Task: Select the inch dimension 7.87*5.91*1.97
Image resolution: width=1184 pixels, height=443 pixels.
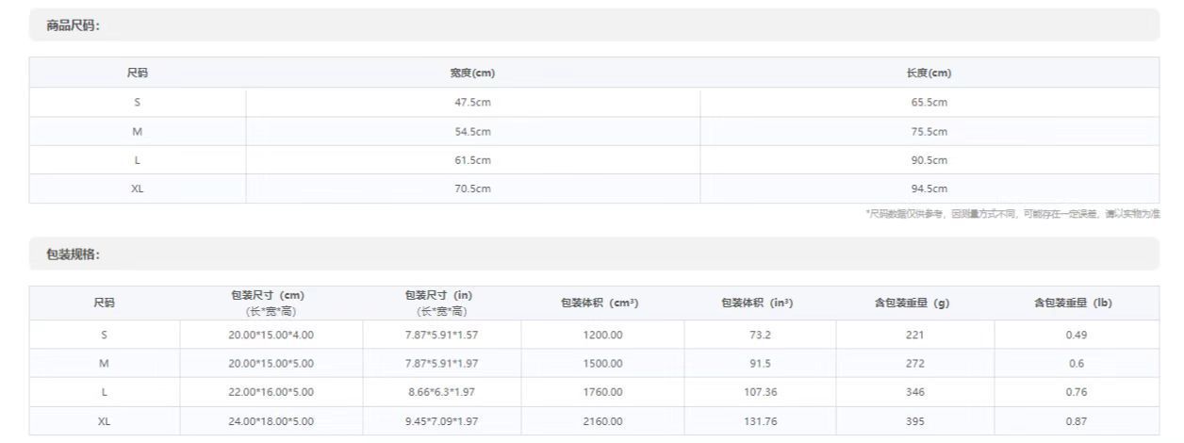Action: point(441,363)
